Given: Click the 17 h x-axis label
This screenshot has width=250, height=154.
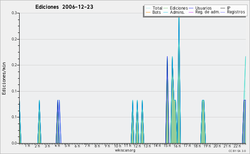Looking at the screenshot, I should coord(187,146).
